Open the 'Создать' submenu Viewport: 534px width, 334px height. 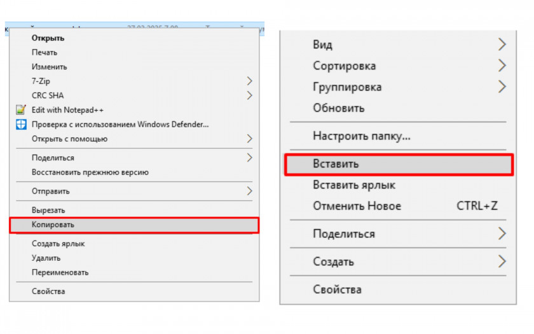point(502,261)
